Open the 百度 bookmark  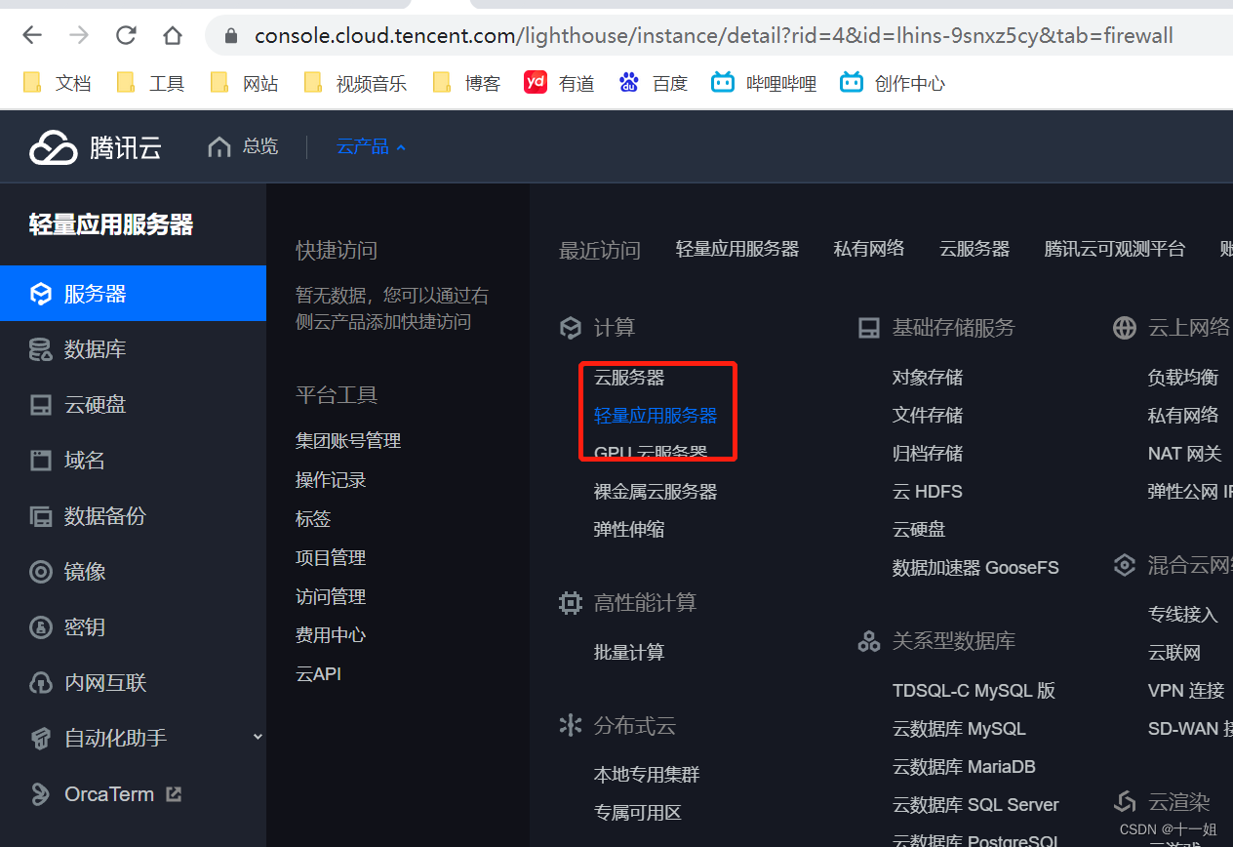pyautogui.click(x=654, y=83)
